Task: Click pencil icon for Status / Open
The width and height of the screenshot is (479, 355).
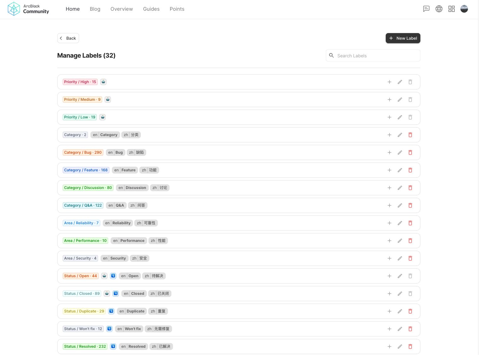Action: click(400, 276)
